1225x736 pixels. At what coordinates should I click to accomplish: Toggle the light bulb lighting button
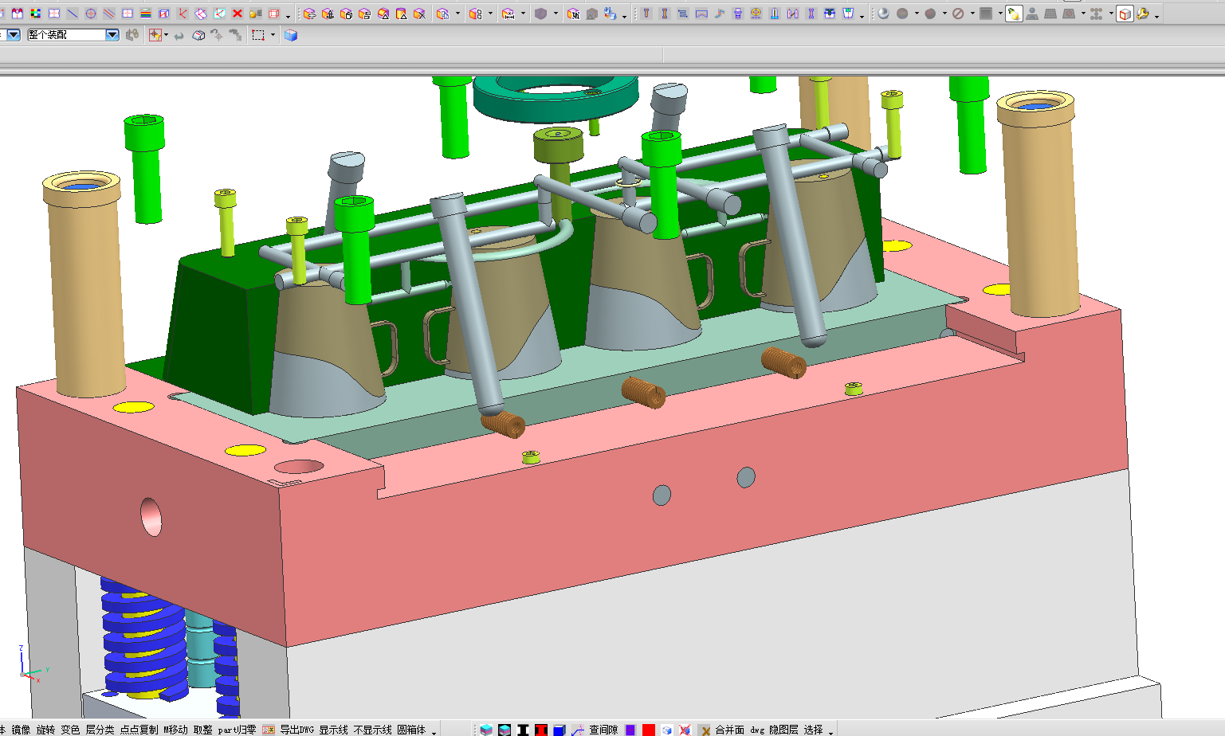point(1014,14)
